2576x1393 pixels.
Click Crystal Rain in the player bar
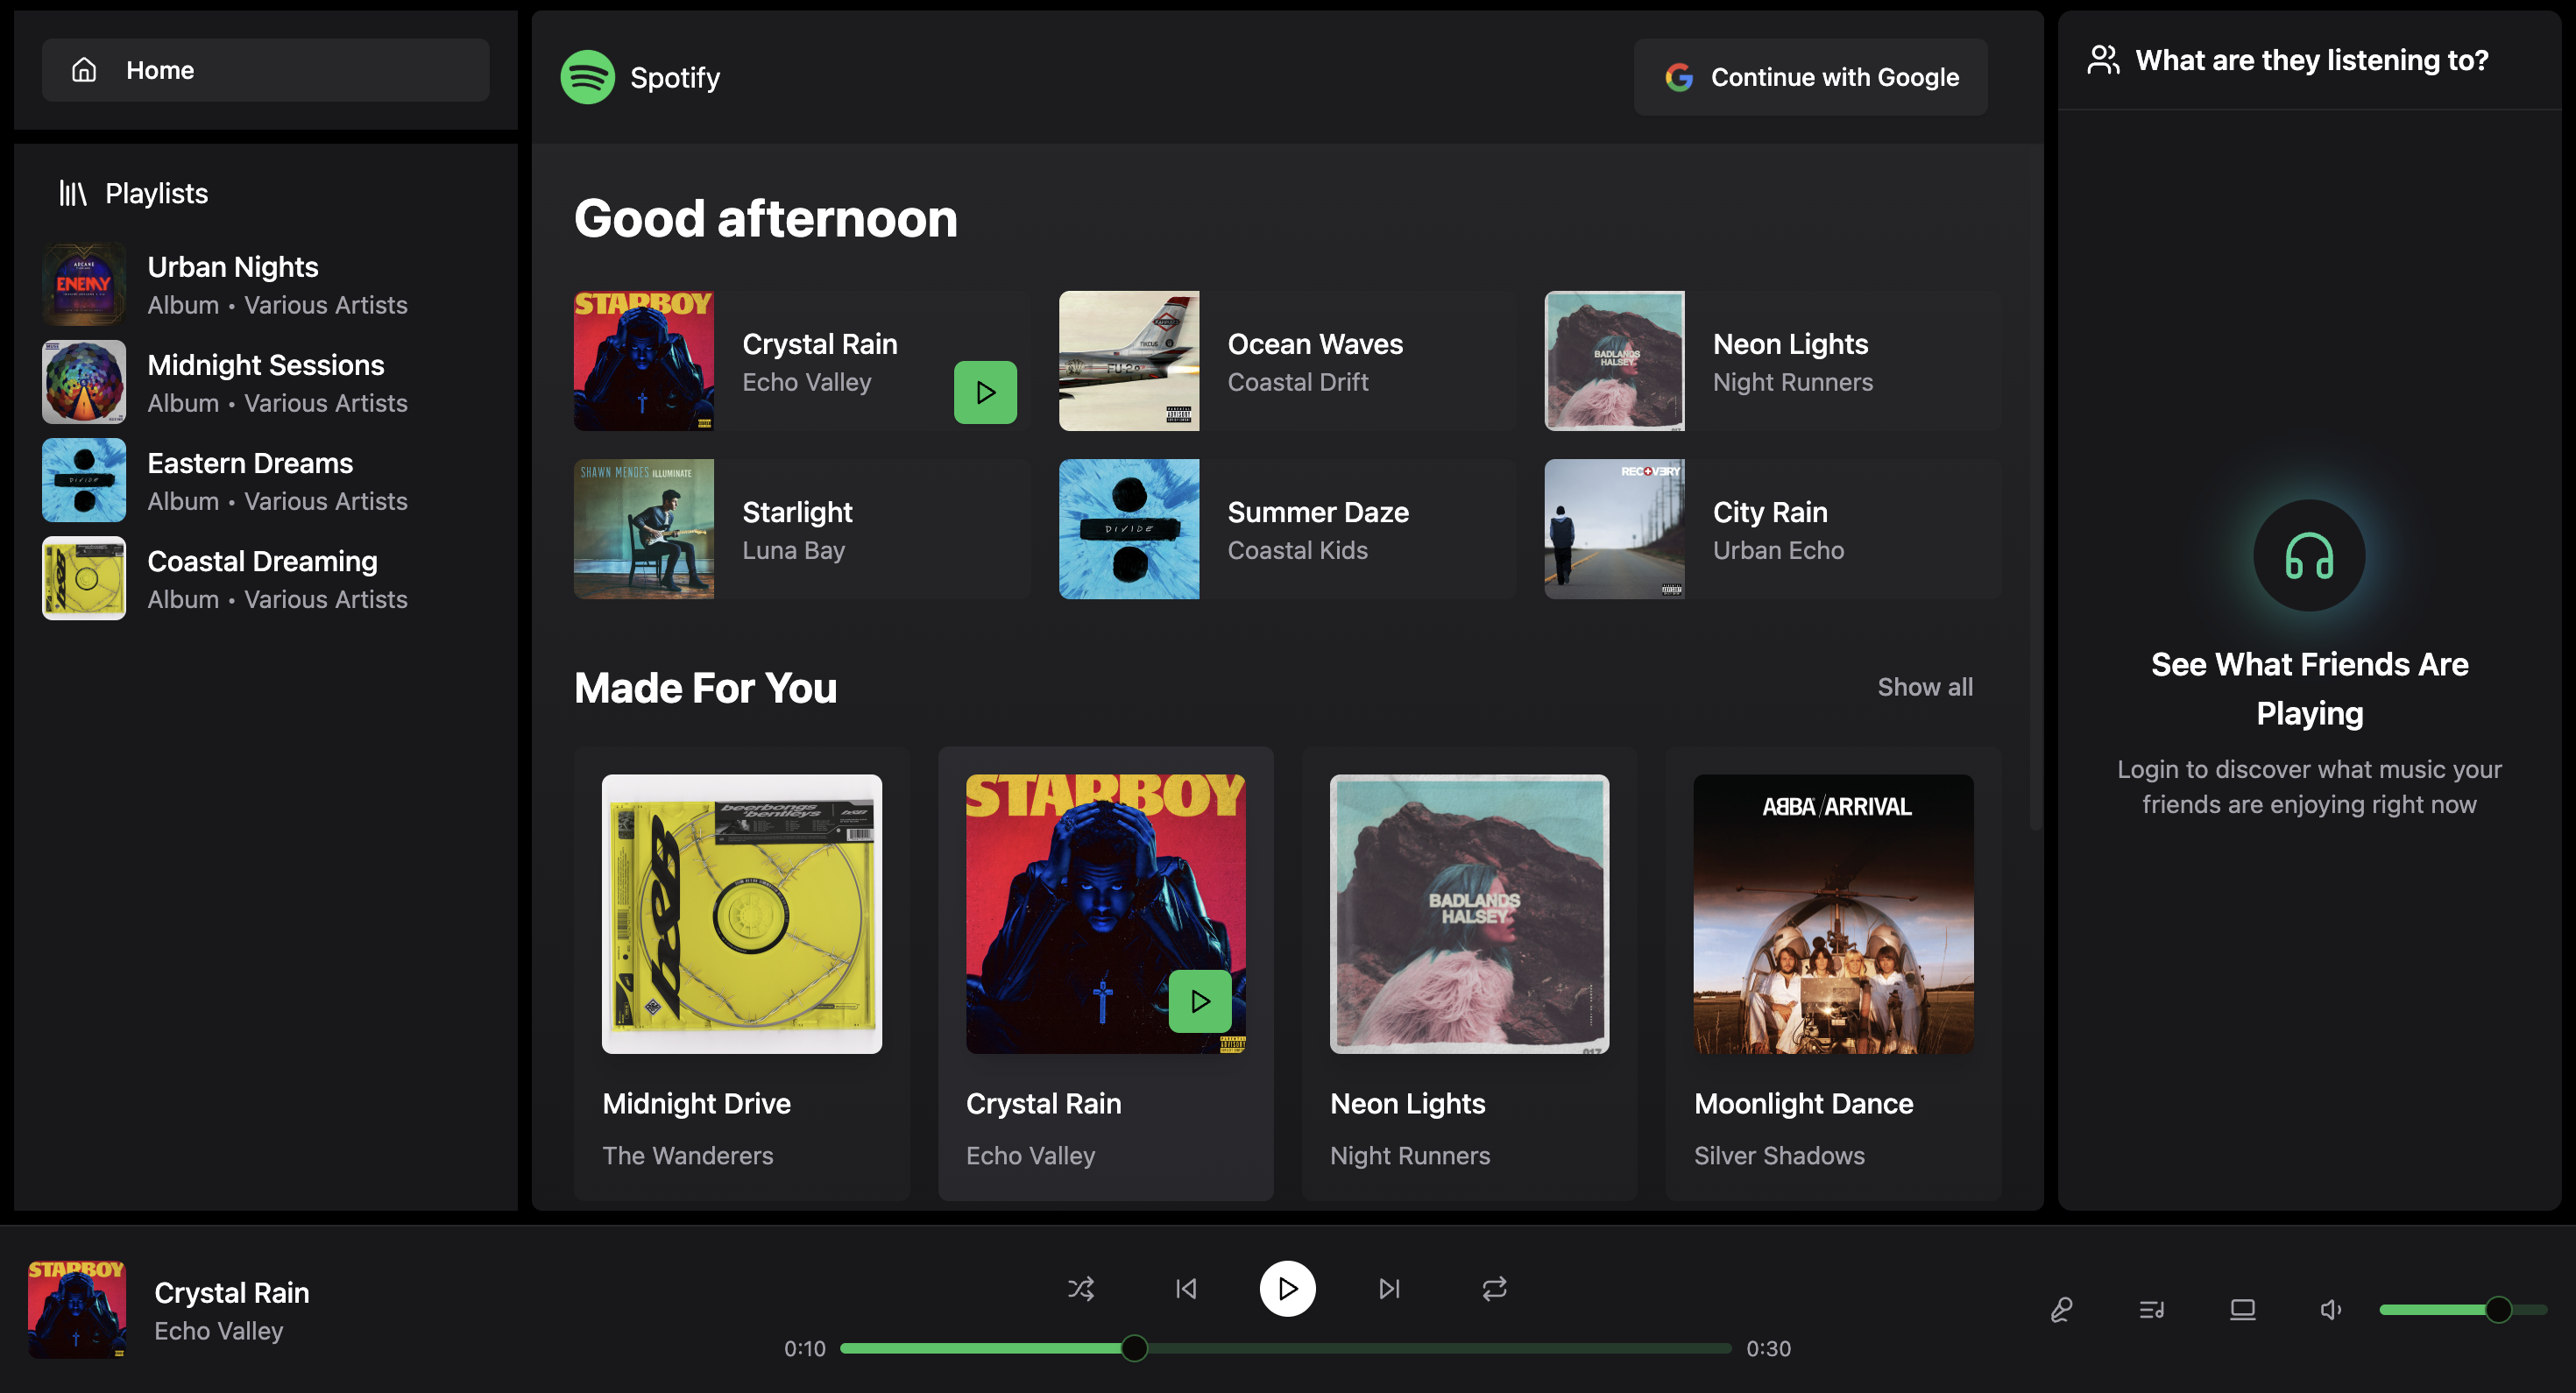click(x=232, y=1293)
